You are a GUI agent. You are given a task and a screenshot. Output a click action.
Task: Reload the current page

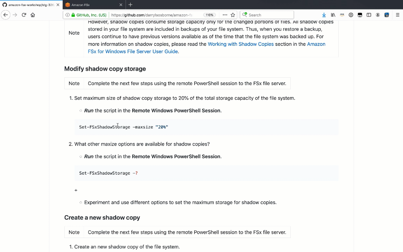click(24, 15)
